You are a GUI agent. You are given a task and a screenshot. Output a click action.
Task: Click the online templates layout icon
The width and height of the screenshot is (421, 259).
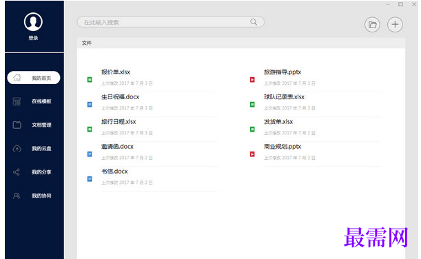click(17, 101)
